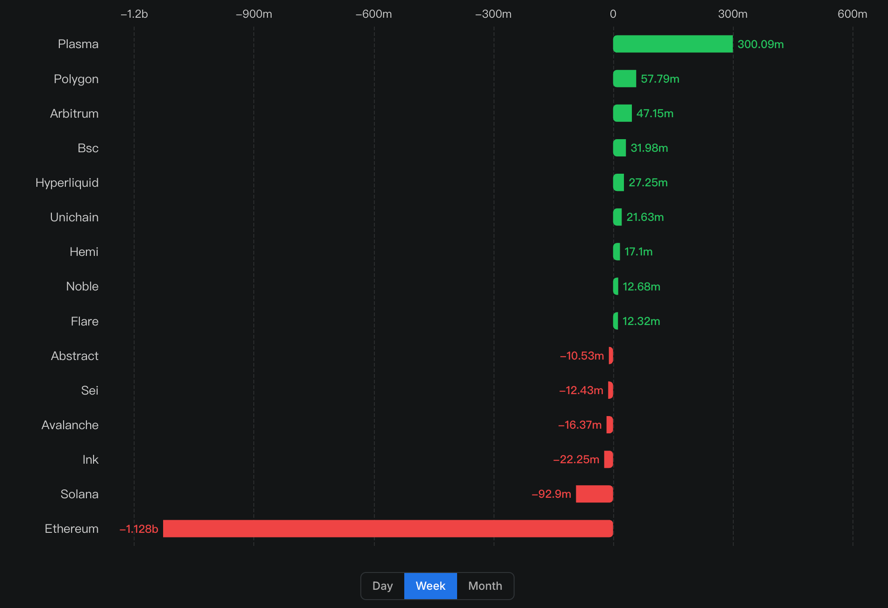The height and width of the screenshot is (608, 888).
Task: Click the Abstract chain label
Action: (x=75, y=356)
